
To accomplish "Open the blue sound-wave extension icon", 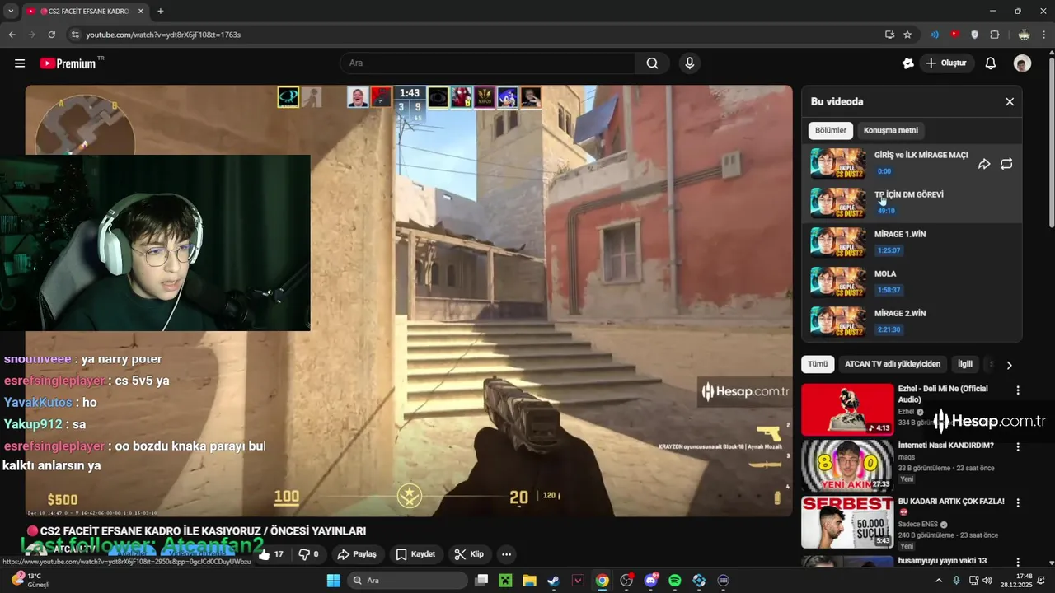I will pos(935,35).
